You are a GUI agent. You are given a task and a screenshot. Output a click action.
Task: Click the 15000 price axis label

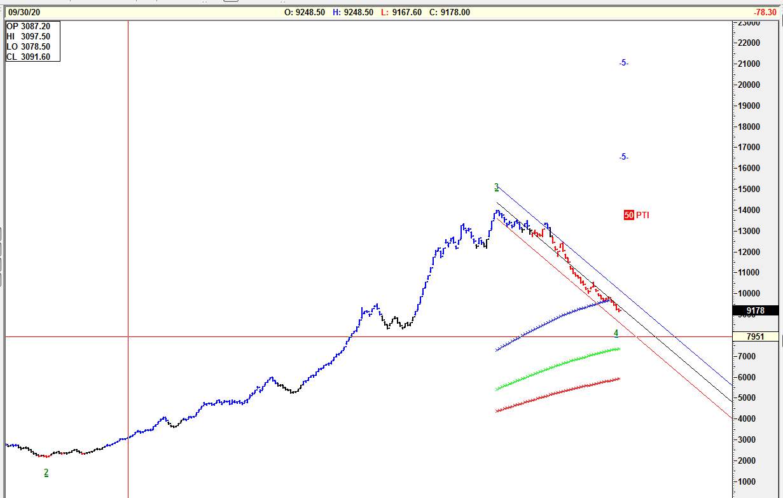[x=749, y=189]
